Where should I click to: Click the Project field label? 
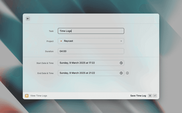click(x=50, y=41)
